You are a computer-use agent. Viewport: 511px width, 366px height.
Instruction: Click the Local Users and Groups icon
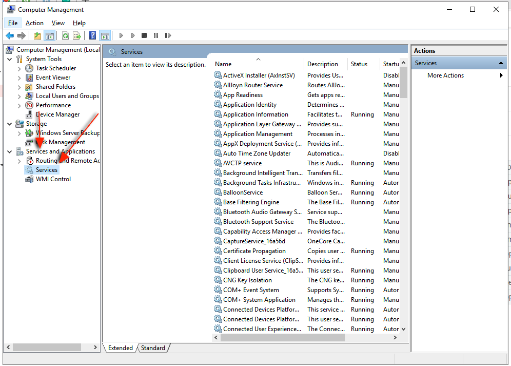tap(29, 96)
